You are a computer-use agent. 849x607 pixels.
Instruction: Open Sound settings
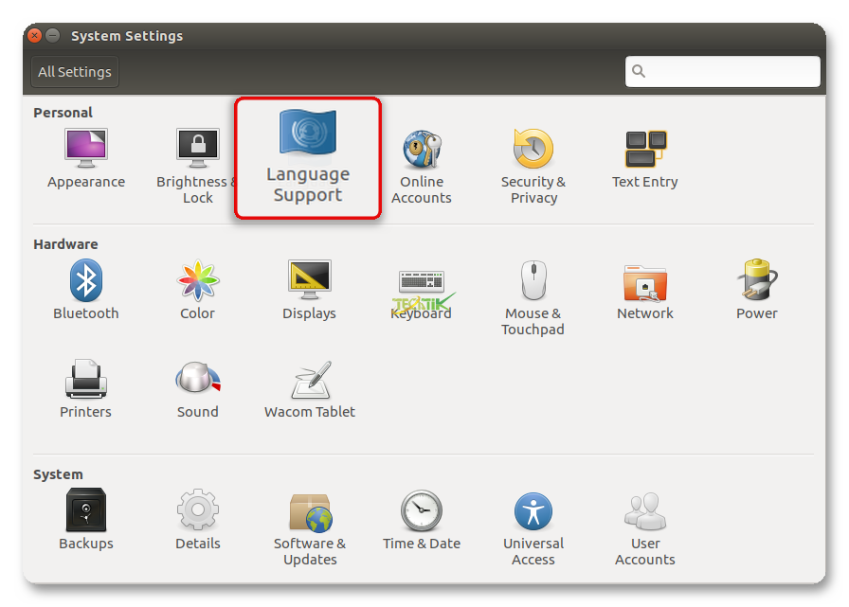[197, 380]
